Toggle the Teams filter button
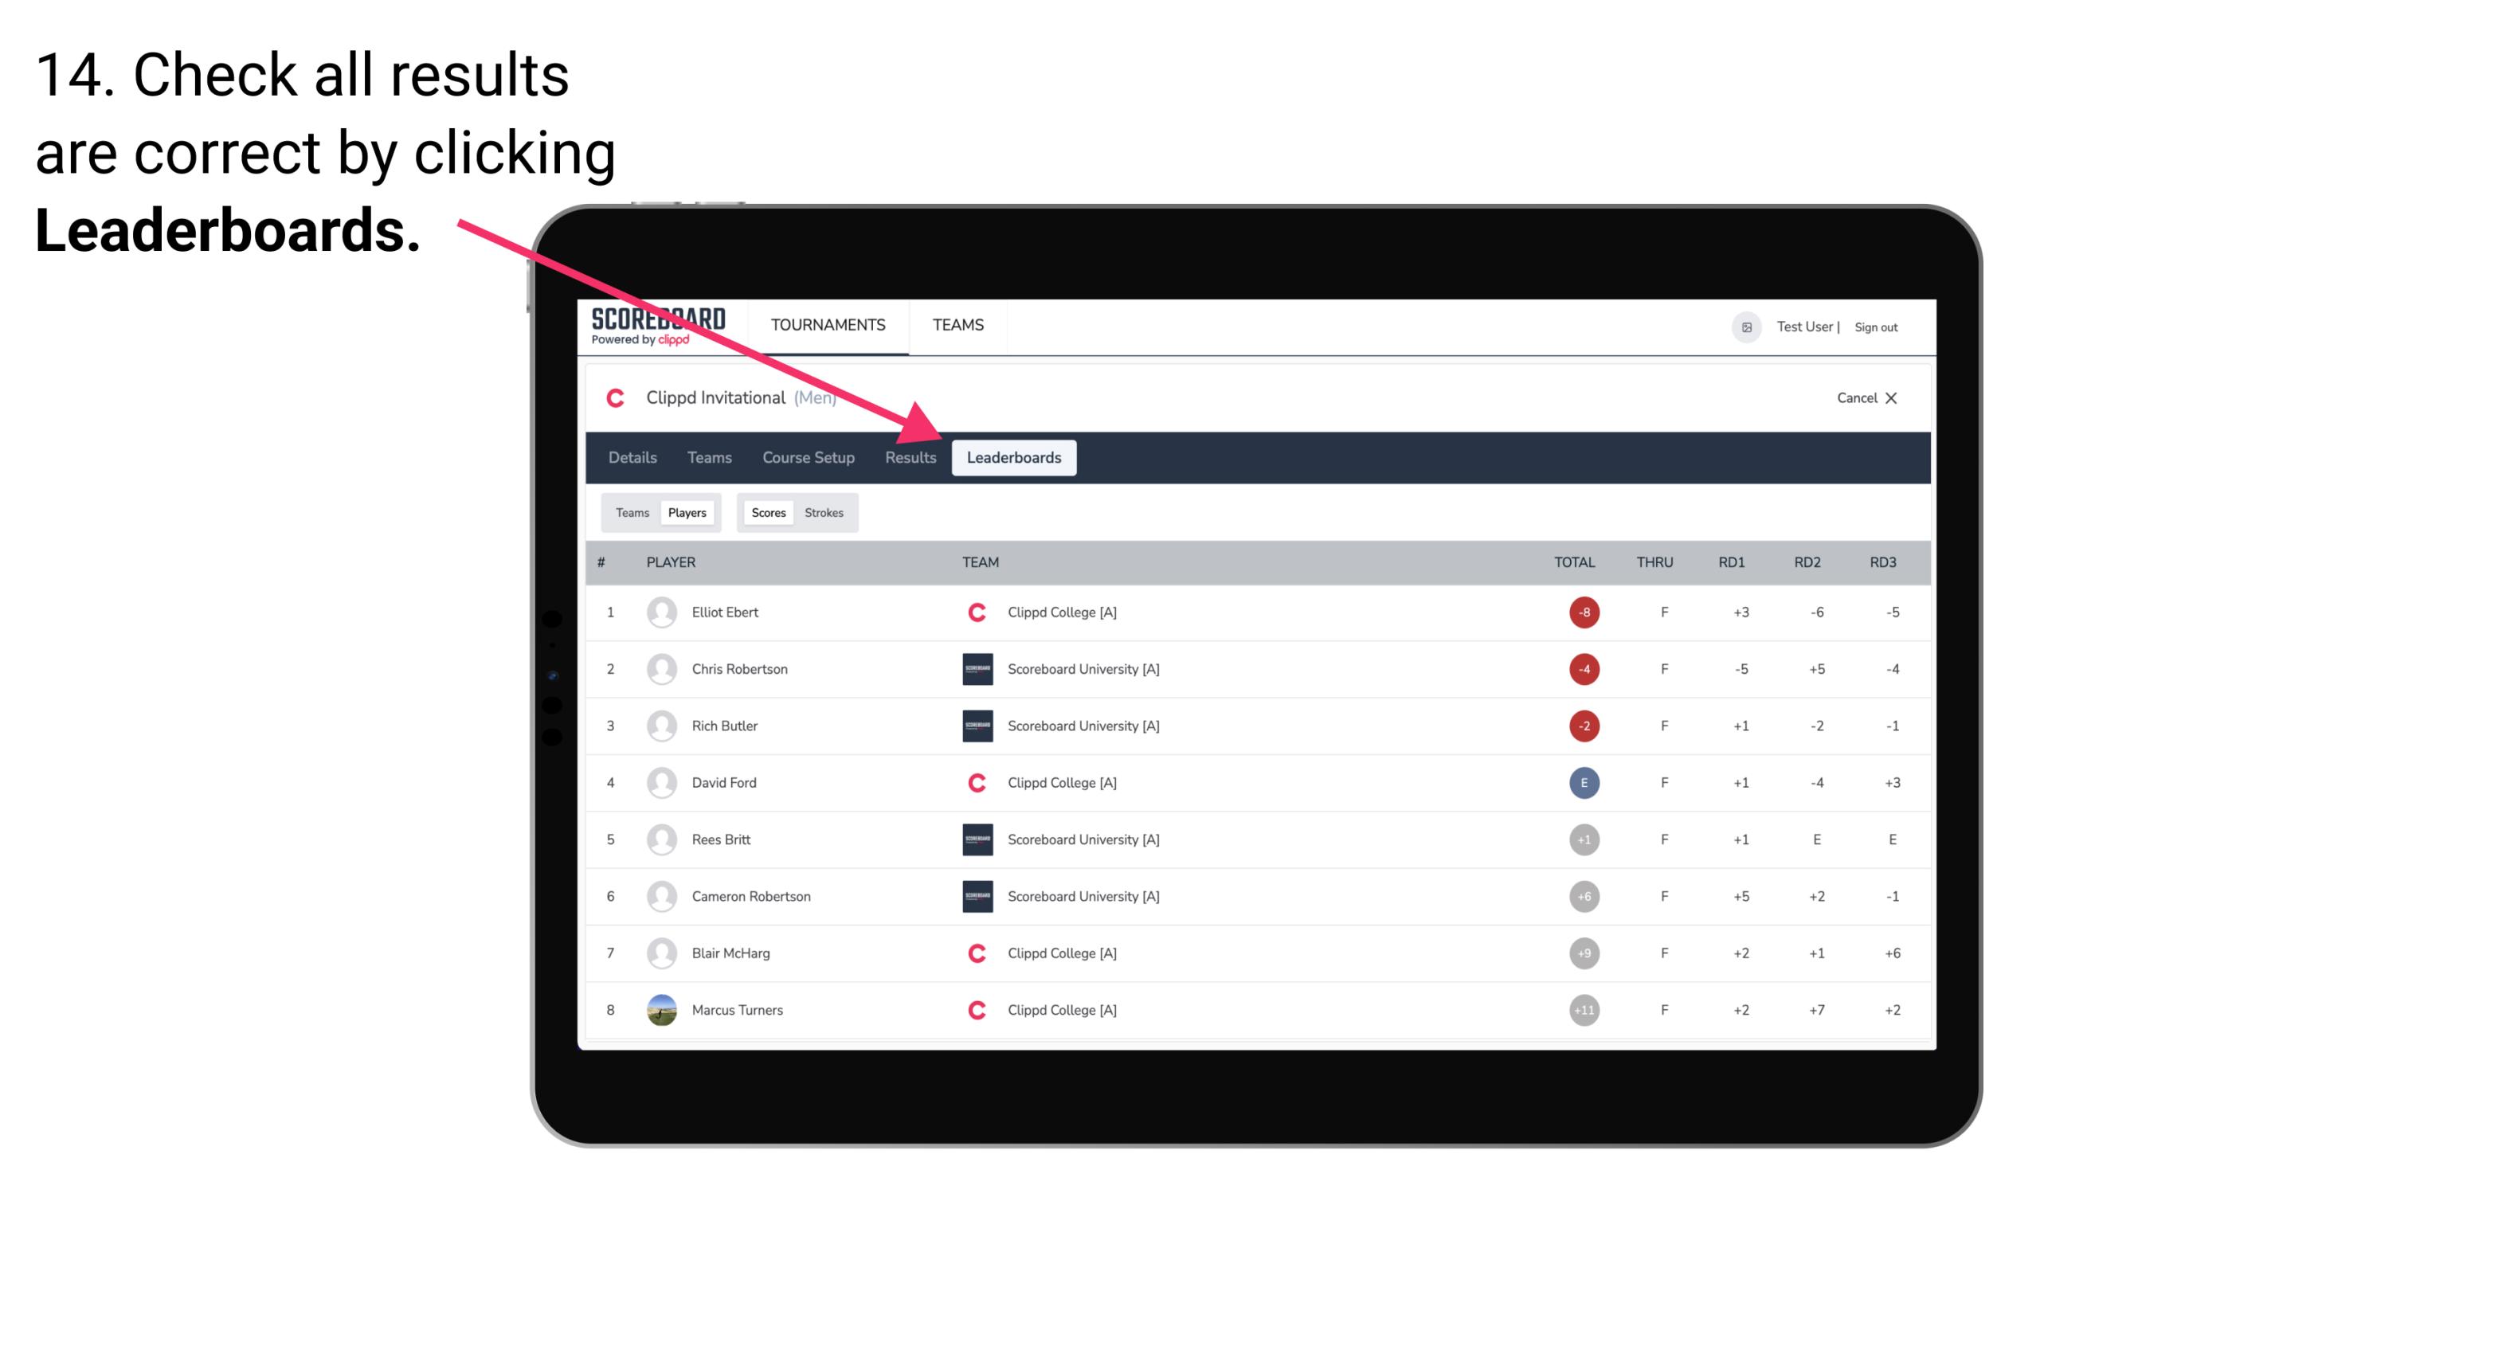This screenshot has height=1350, width=2510. (x=632, y=512)
